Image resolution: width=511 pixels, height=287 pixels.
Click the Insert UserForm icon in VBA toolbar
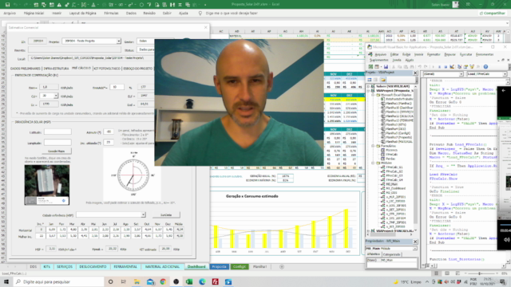pyautogui.click(x=377, y=67)
